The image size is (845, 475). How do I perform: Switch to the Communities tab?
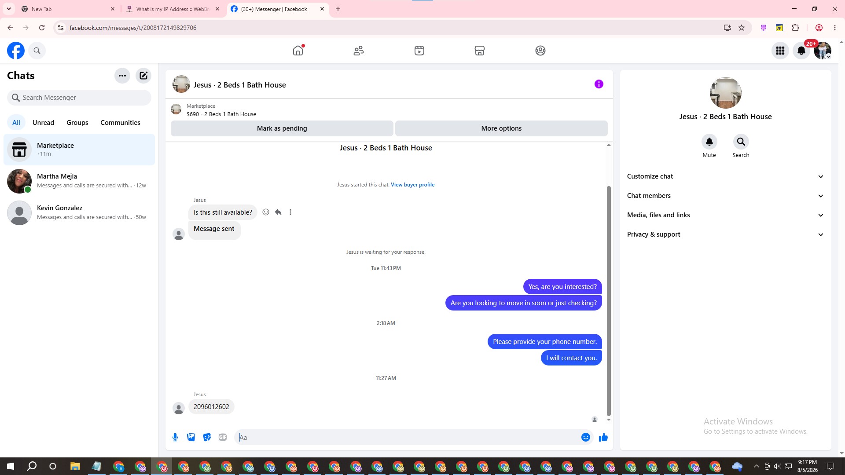click(x=120, y=123)
